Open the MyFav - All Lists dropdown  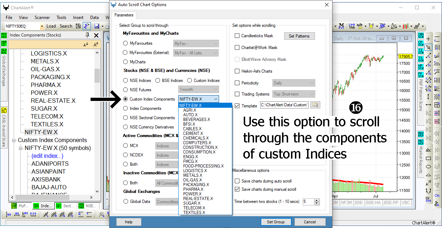coord(196,53)
